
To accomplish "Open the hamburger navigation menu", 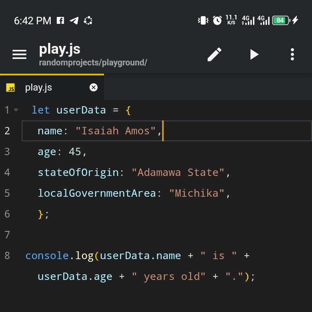I will (19, 54).
